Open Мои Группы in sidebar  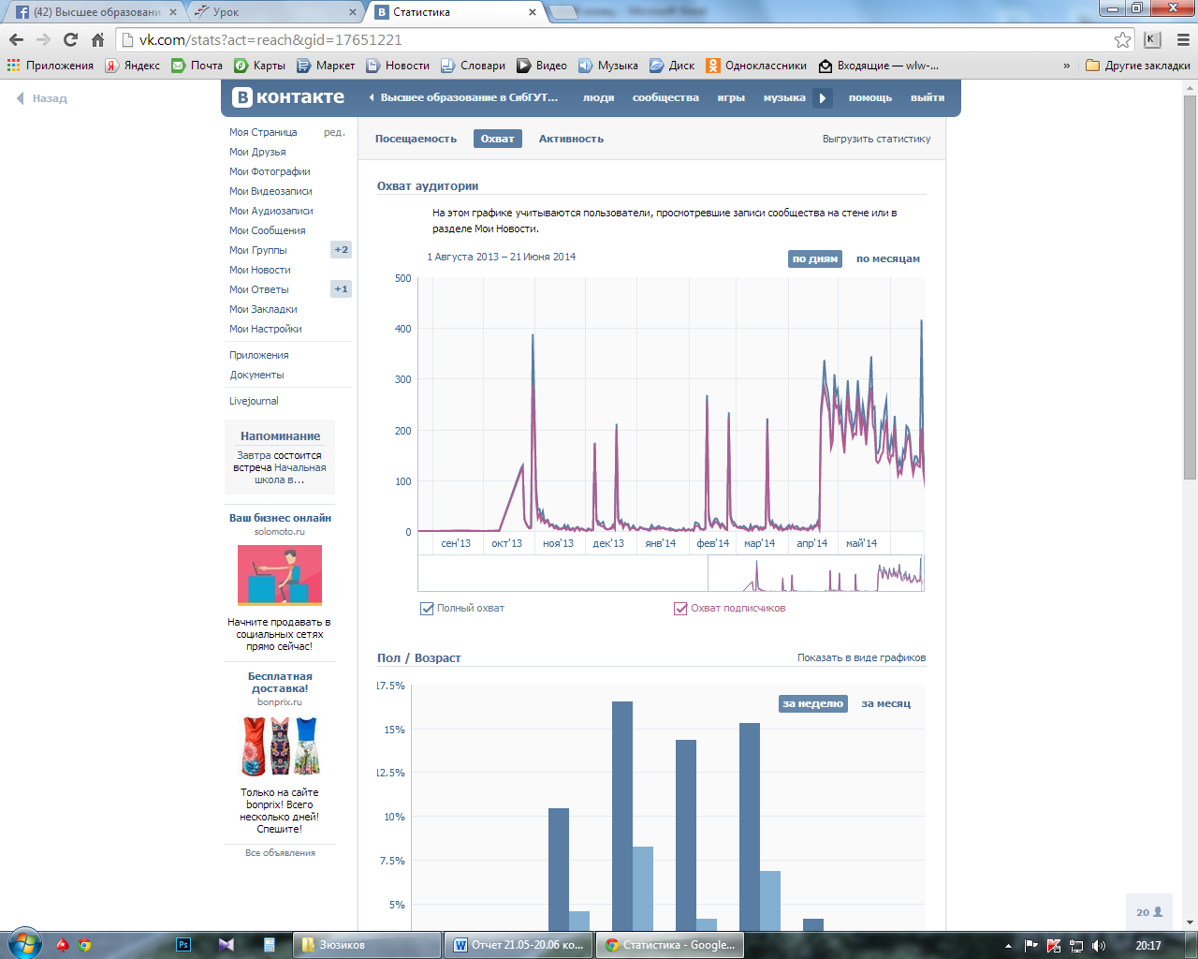pos(258,250)
